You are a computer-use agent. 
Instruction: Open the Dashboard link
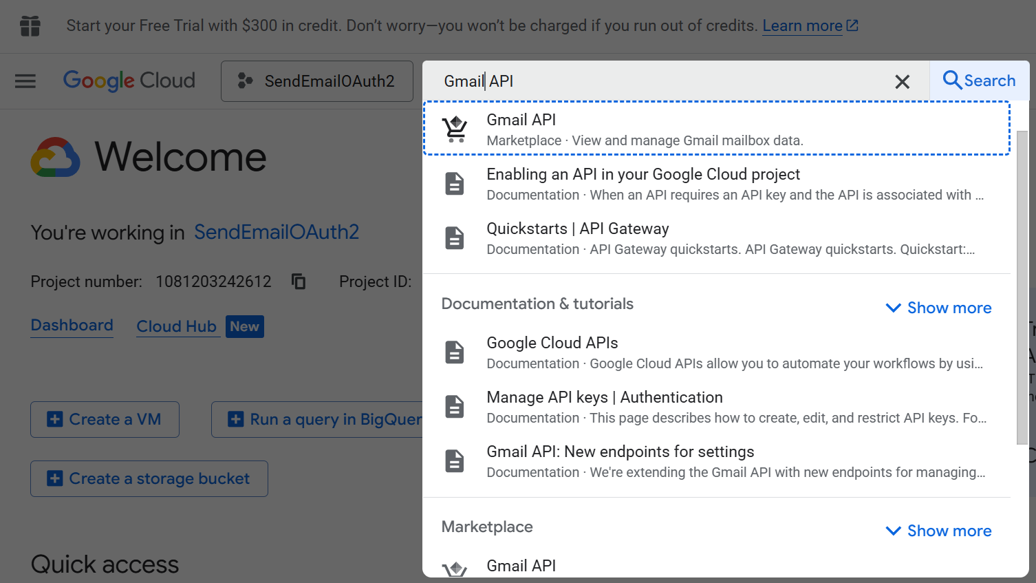72,326
